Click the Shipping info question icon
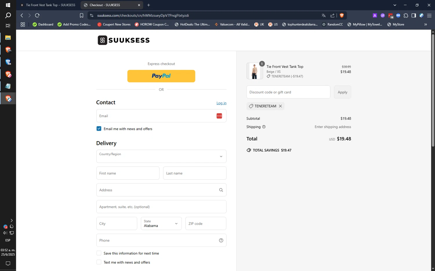Image resolution: width=435 pixels, height=271 pixels. (264, 127)
